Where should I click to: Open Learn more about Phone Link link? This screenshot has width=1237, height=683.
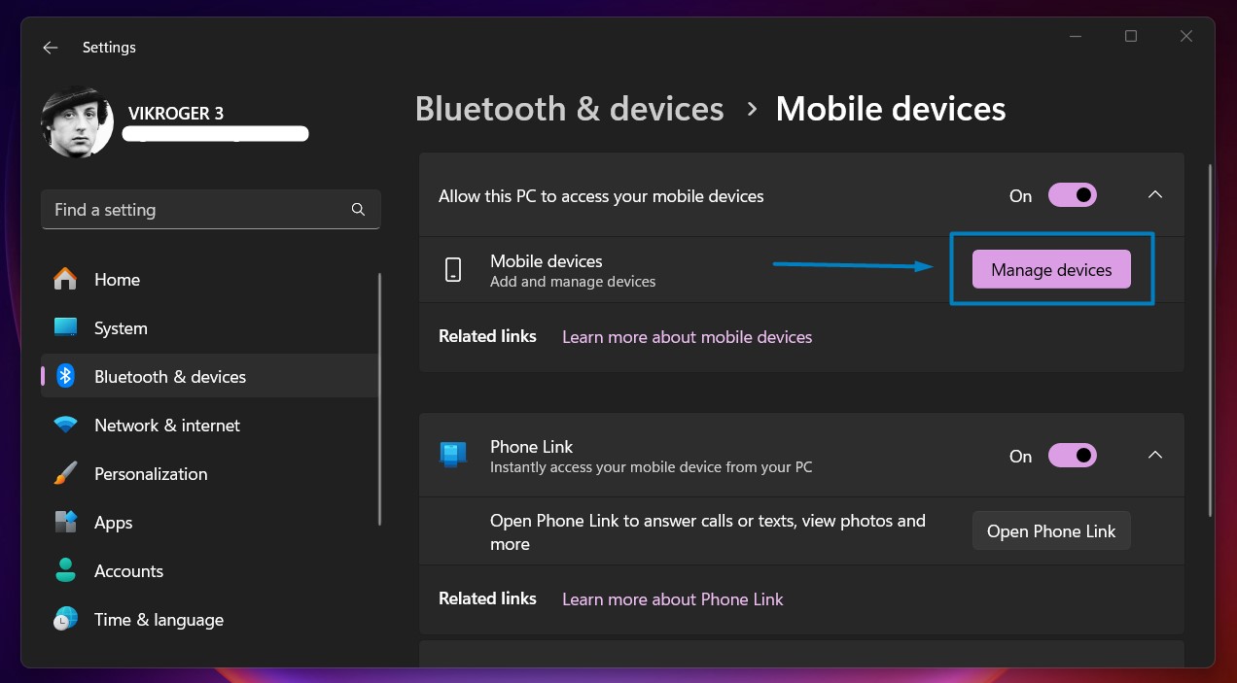click(672, 599)
